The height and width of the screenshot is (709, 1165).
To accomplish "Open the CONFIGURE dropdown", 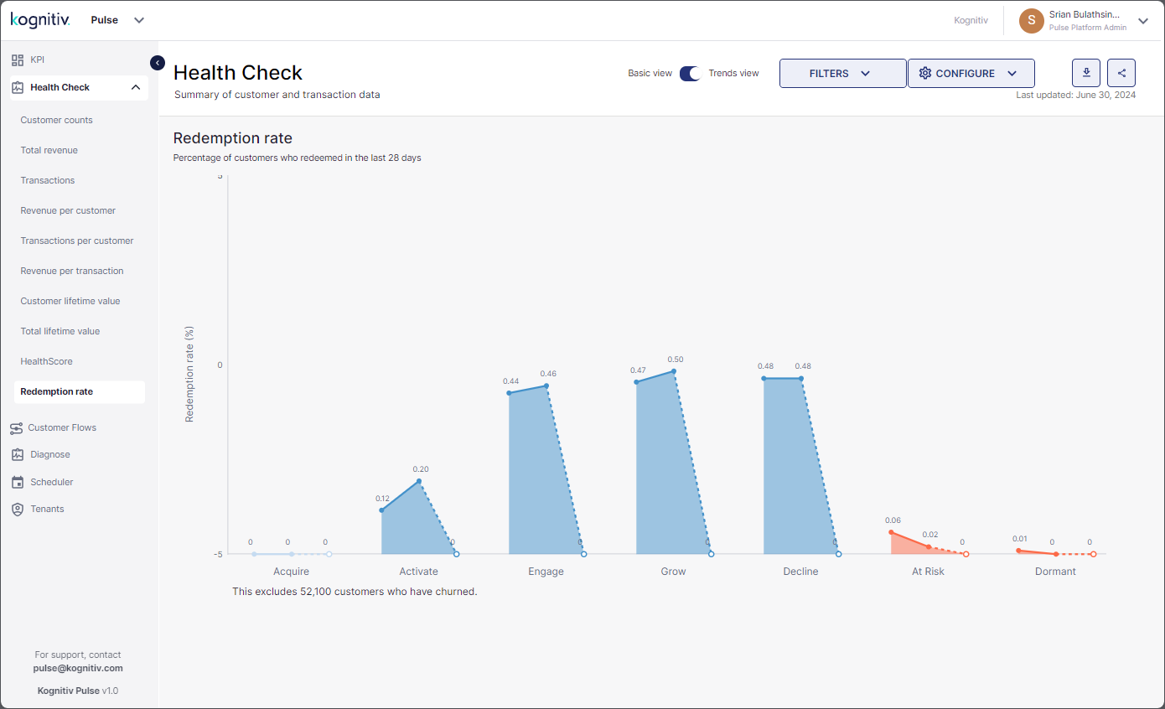I will 971,73.
